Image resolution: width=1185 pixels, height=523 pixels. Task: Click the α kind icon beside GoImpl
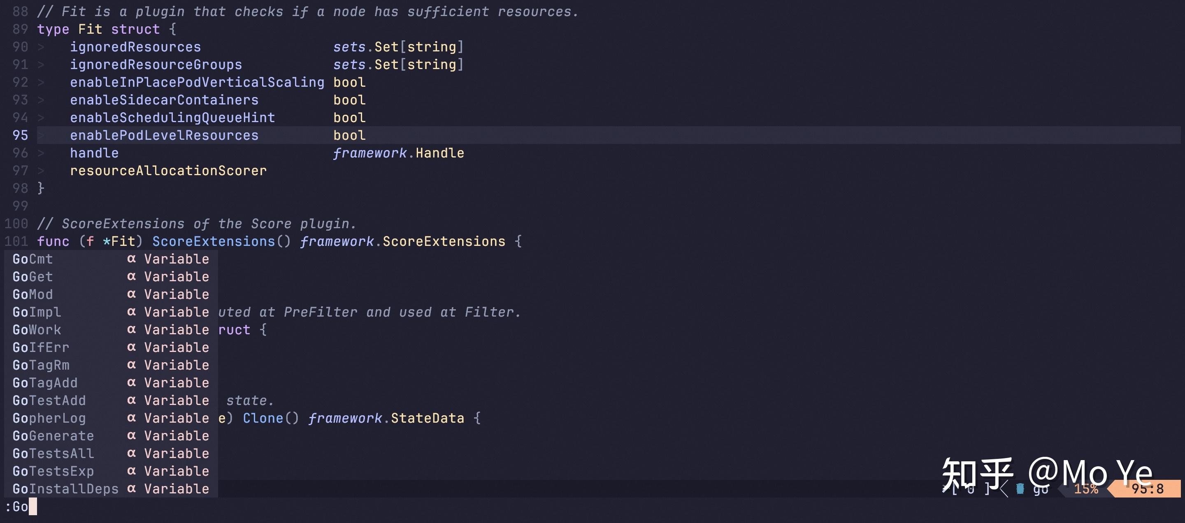[x=131, y=312]
